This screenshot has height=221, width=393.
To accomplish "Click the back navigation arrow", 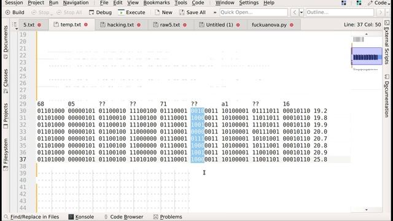I will (x=295, y=12).
